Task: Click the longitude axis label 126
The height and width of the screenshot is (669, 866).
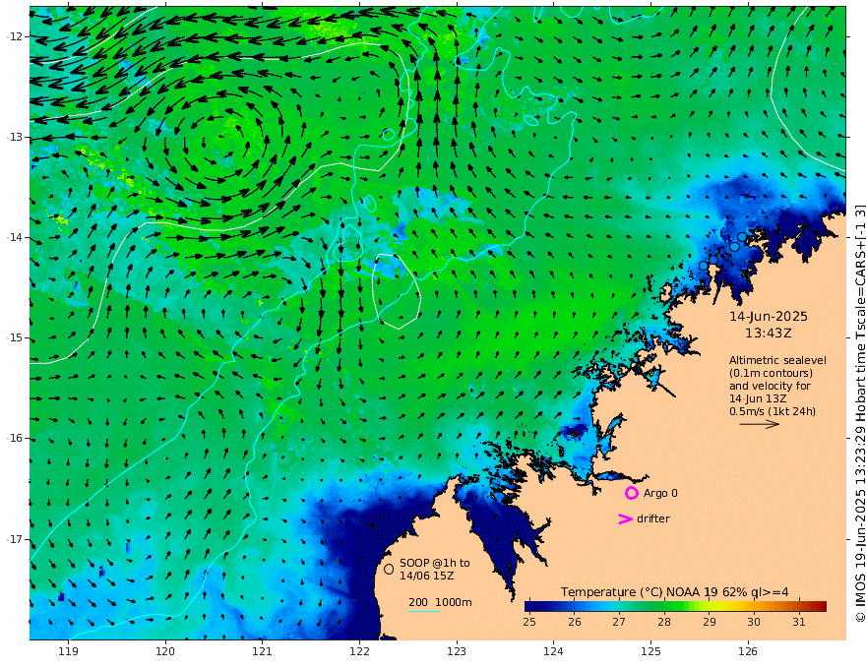Action: pos(748,651)
